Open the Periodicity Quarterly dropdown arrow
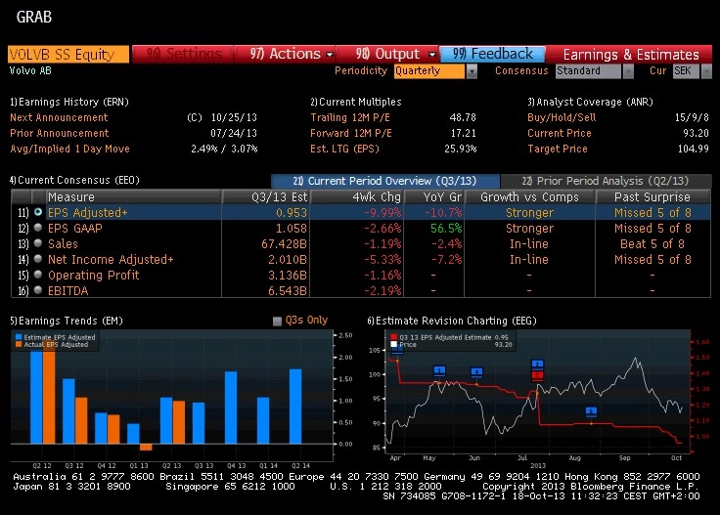 (x=472, y=71)
